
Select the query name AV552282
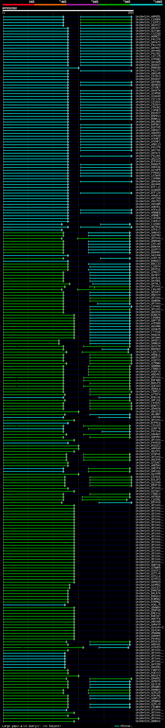(10, 8)
